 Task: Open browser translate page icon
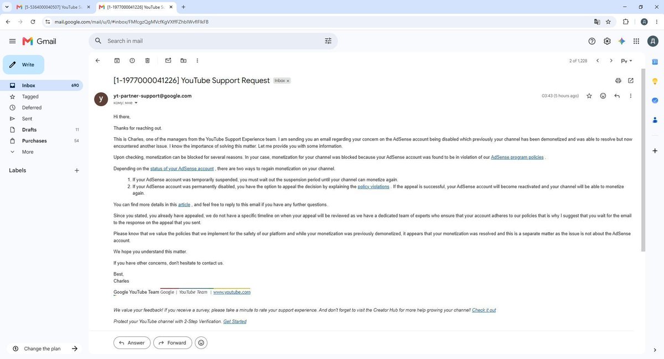point(597,22)
